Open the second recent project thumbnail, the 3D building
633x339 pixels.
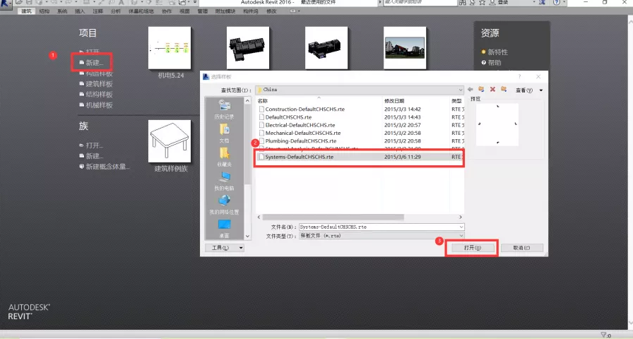248,48
